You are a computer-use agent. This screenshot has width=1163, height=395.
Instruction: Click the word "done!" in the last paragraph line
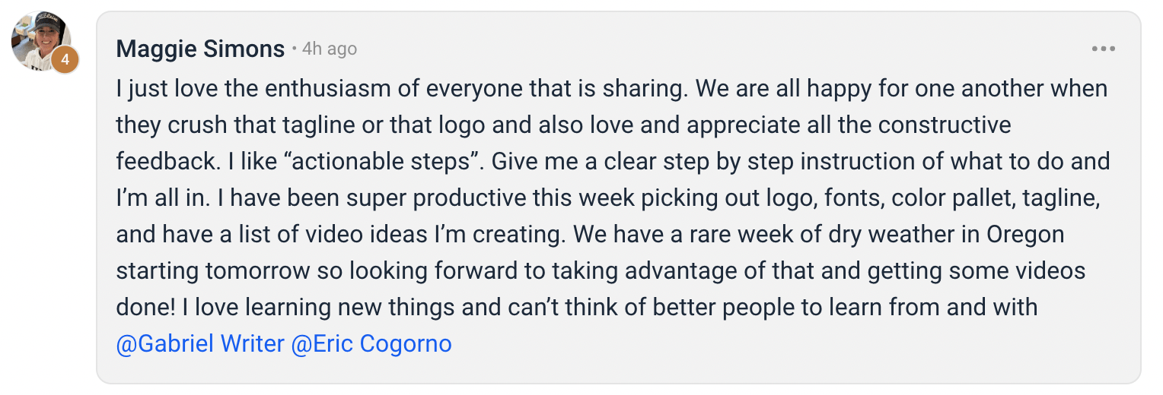tap(146, 308)
